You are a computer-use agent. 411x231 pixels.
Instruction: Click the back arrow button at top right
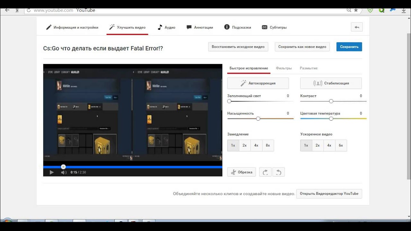pyautogui.click(x=357, y=27)
